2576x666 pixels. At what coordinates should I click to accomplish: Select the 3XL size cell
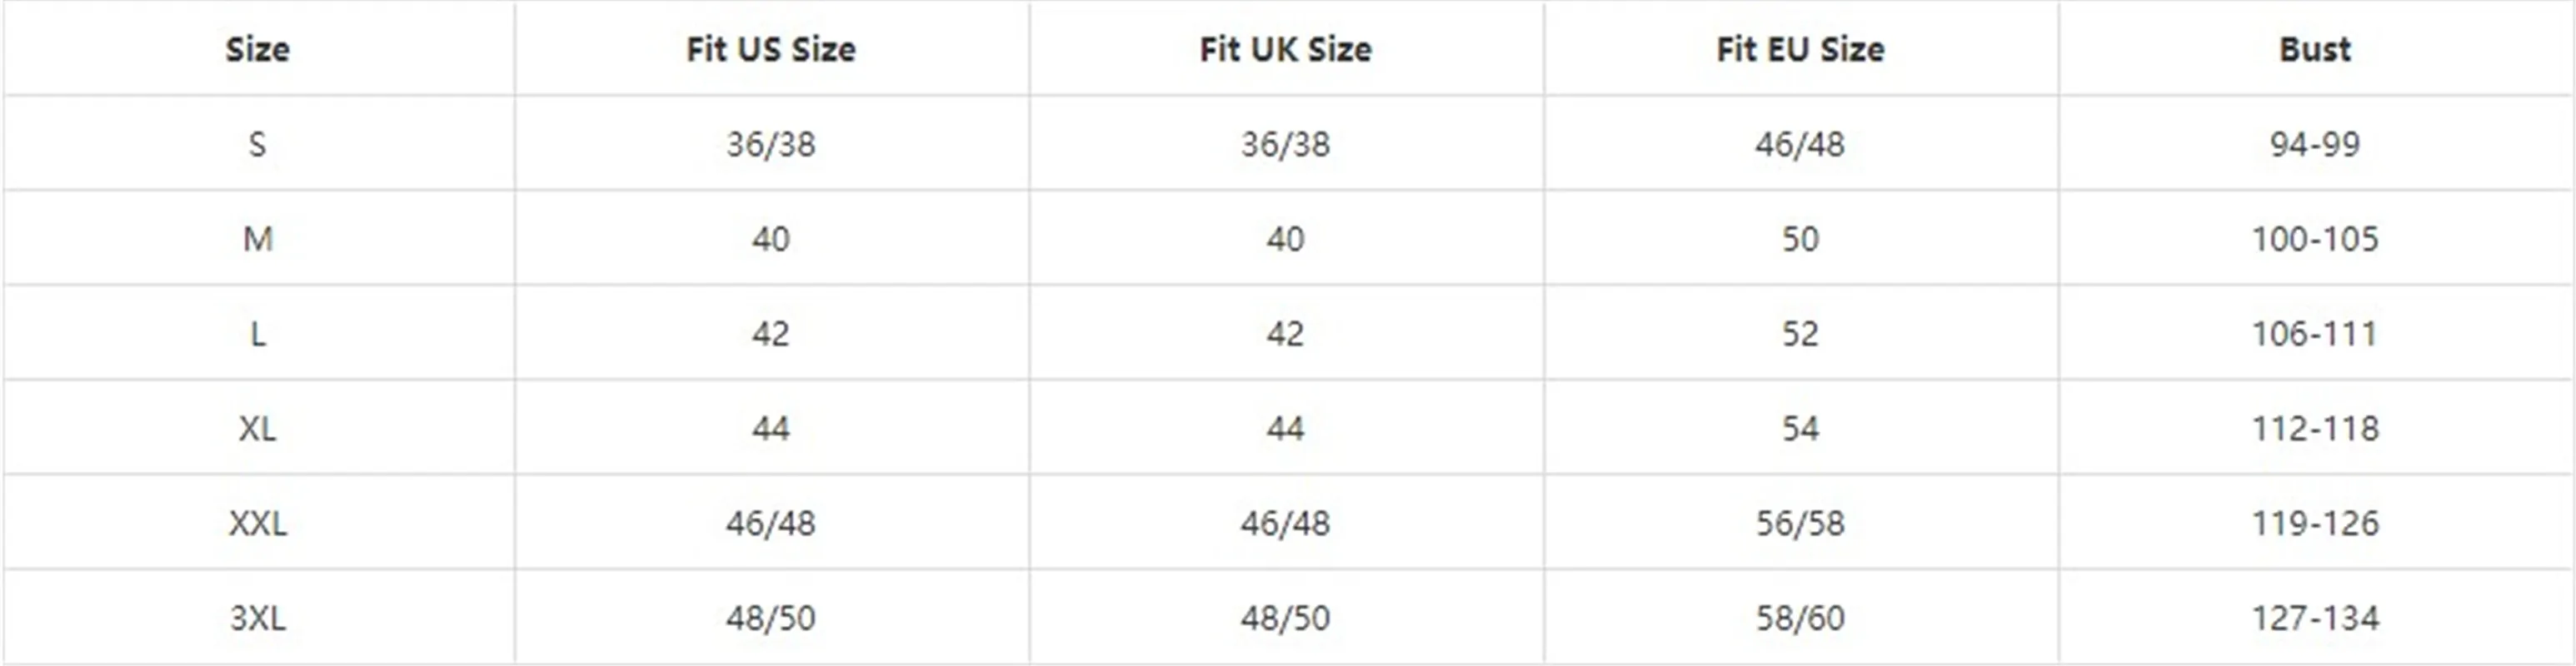click(257, 618)
